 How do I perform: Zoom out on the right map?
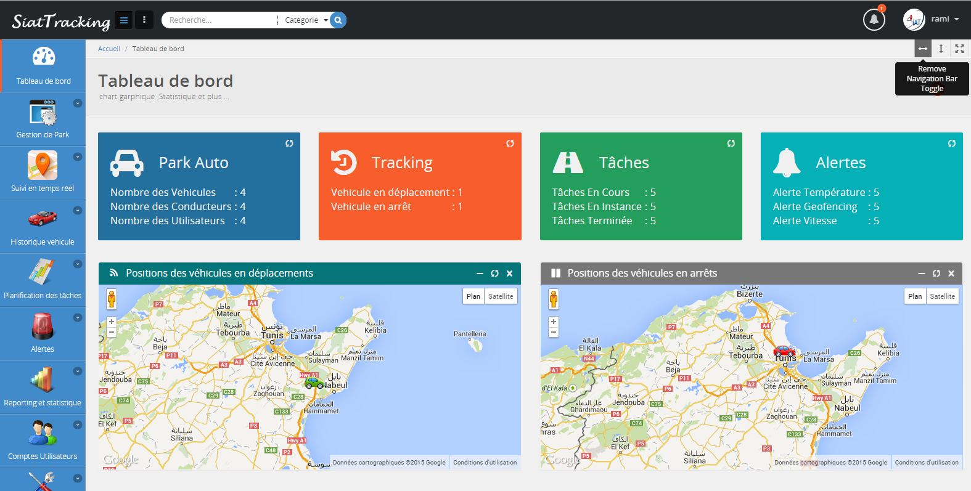(554, 332)
